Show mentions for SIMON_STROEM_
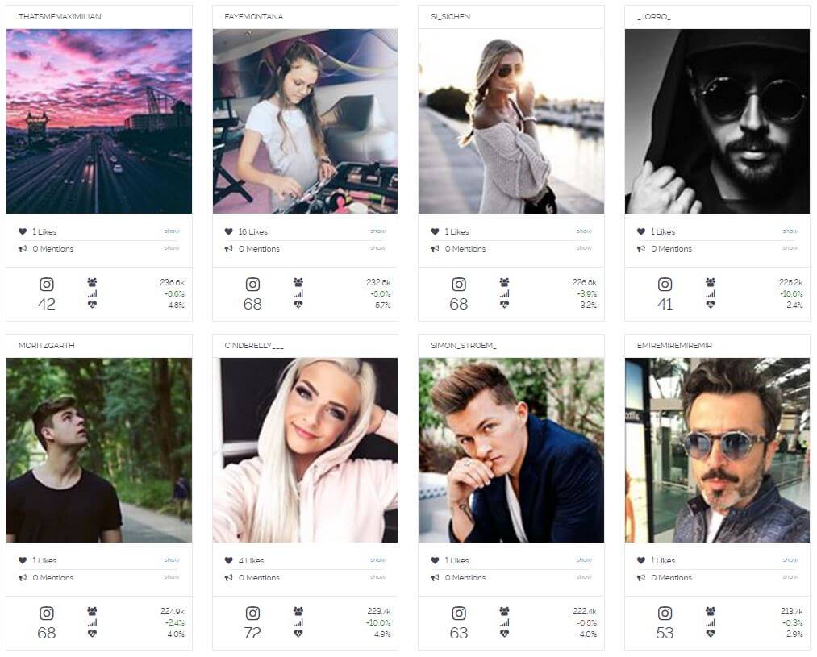The image size is (817, 657). coord(584,577)
